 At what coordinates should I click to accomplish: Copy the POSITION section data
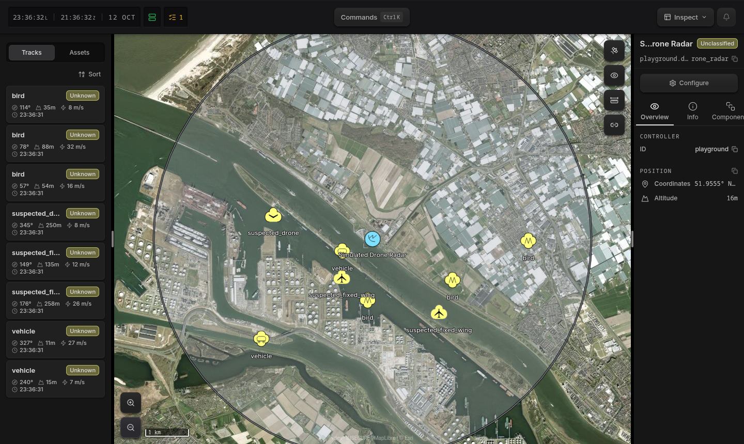735,171
